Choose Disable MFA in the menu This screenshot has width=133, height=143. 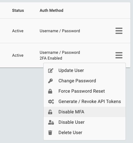(85, 112)
